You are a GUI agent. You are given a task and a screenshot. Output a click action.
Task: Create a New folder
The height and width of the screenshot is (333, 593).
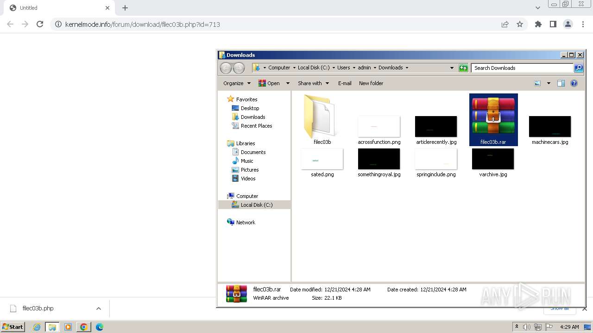click(371, 83)
